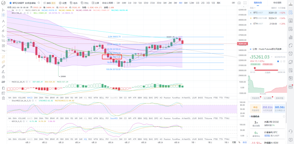The image size is (294, 144).
Task: Activate the crosshair cursor tool
Action: pyautogui.click(x=3, y=15)
